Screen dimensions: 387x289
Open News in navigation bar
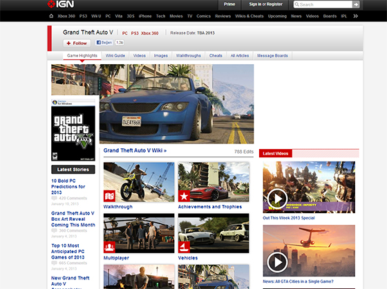(296, 16)
